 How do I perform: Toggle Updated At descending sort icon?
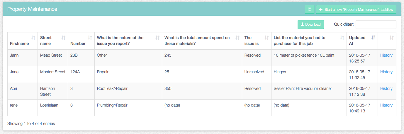point(373,38)
